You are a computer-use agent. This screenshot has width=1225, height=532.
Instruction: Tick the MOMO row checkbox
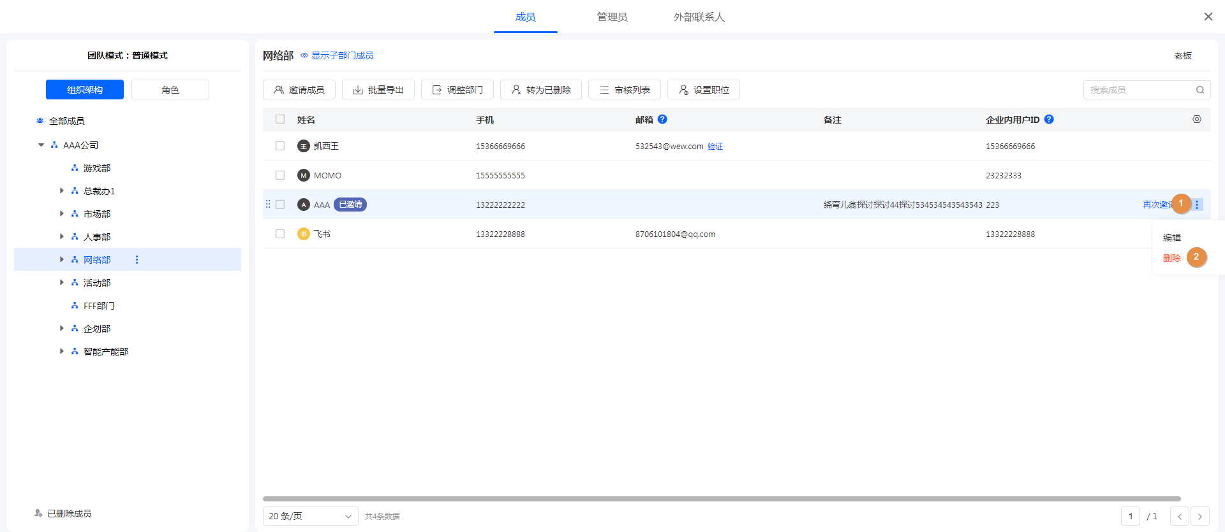[280, 175]
